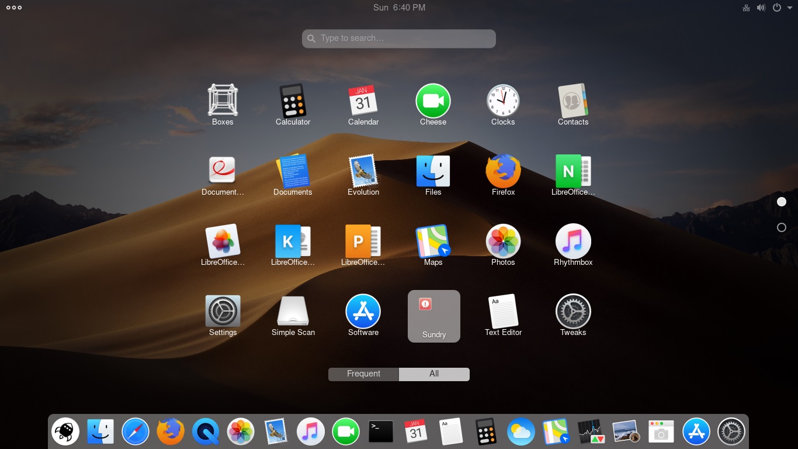This screenshot has width=798, height=449.
Task: Open Boxes from the app grid
Action: [223, 105]
